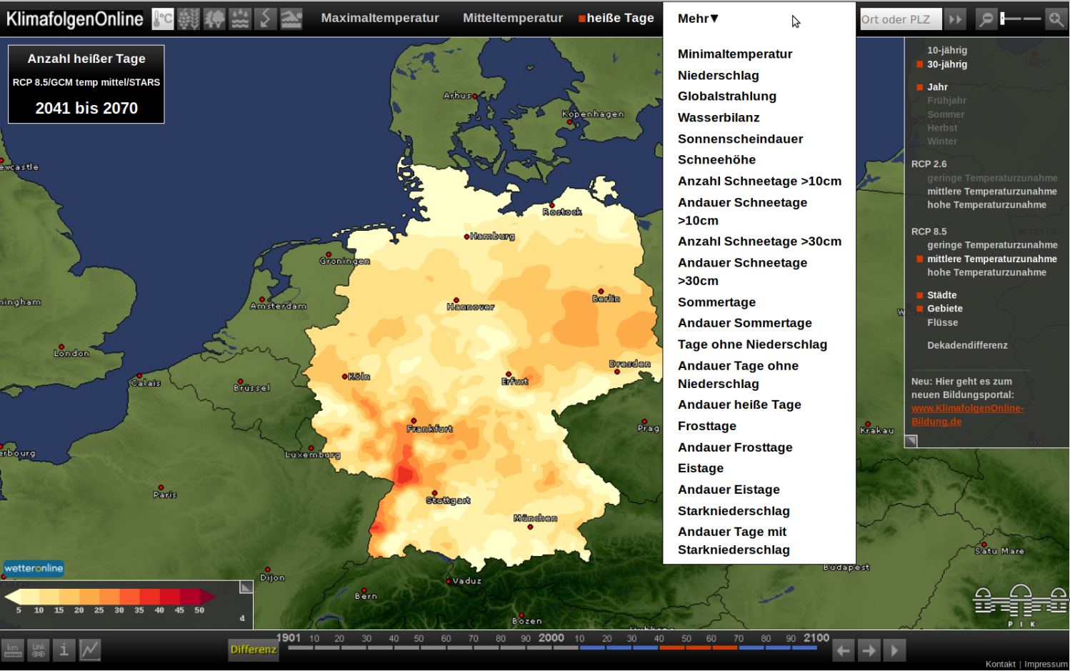Choose Niederschlag from the Mehr menu
The image size is (1070, 671).
tap(718, 75)
